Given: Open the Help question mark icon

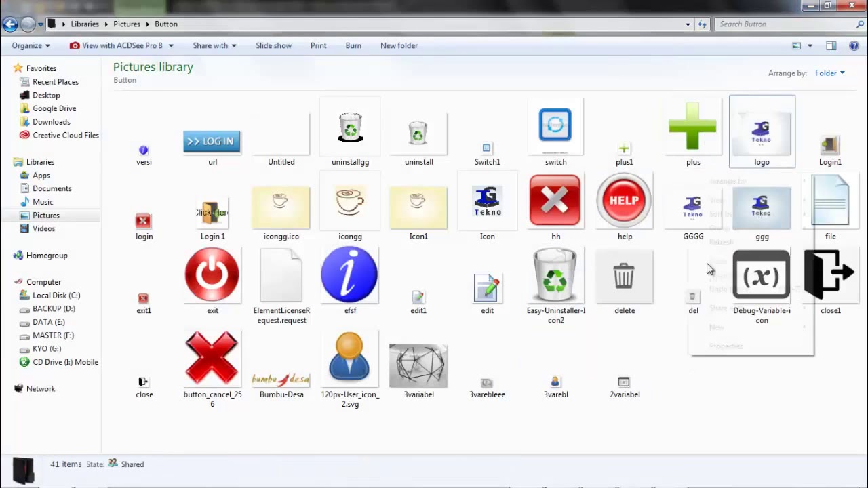Looking at the screenshot, I should point(854,45).
